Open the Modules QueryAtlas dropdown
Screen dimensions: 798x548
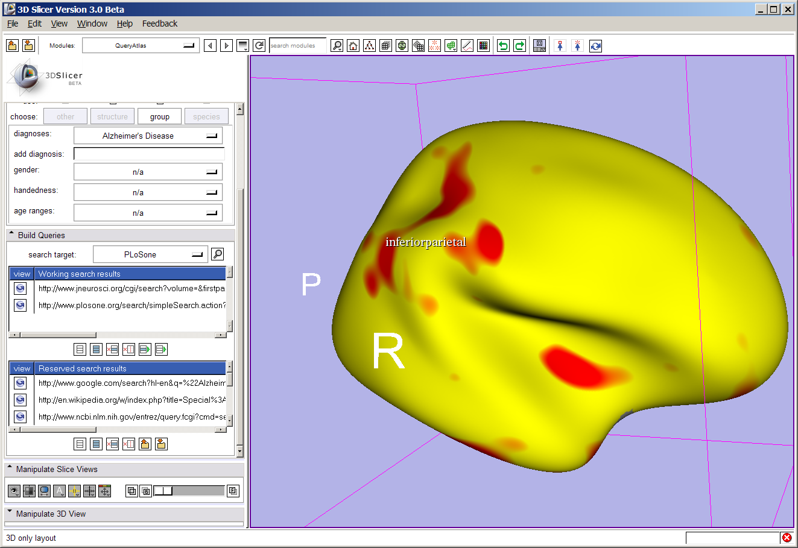click(140, 46)
